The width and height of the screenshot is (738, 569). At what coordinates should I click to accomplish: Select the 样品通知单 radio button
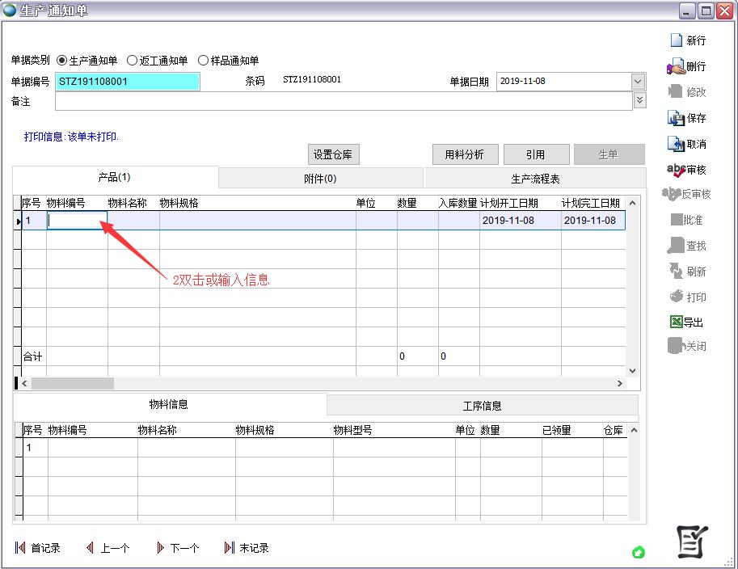[x=203, y=61]
